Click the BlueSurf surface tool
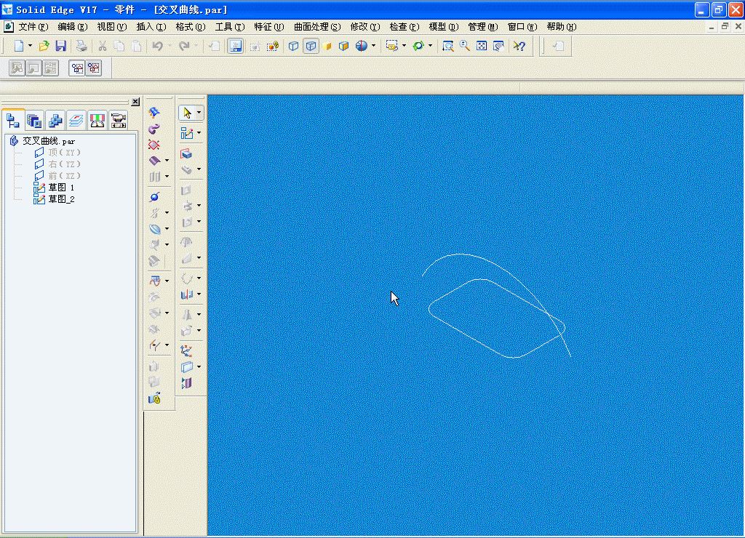The image size is (745, 538). coord(154,113)
